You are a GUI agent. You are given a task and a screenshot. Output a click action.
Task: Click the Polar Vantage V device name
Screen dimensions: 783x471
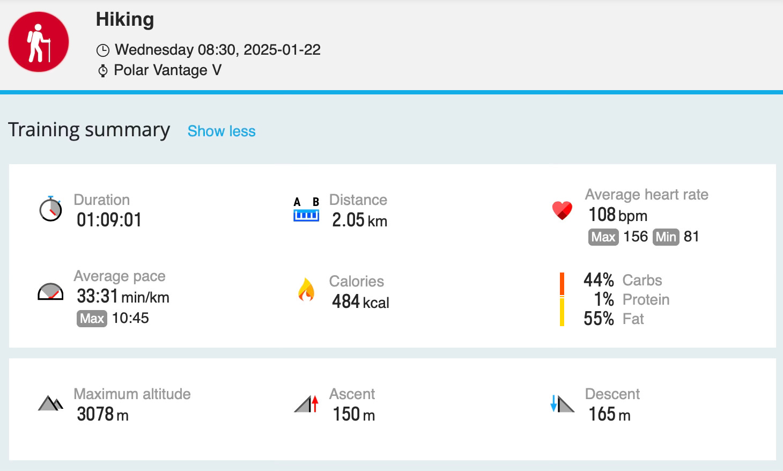click(x=168, y=70)
